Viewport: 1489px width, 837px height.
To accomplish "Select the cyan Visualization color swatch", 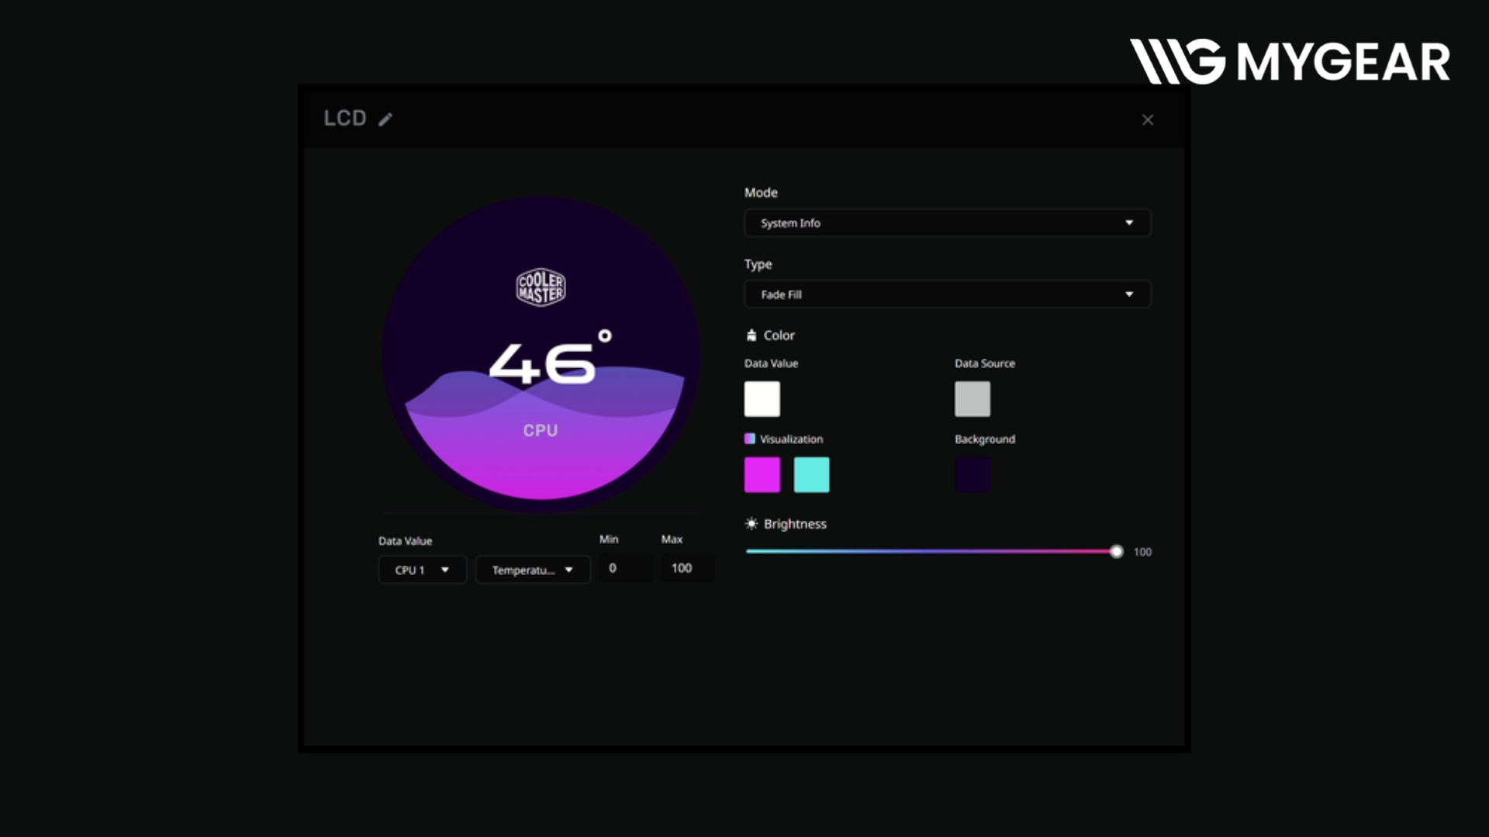I will point(812,474).
